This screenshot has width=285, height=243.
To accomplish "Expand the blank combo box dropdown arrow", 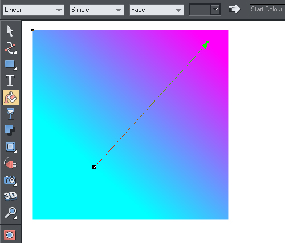I will 215,9.
